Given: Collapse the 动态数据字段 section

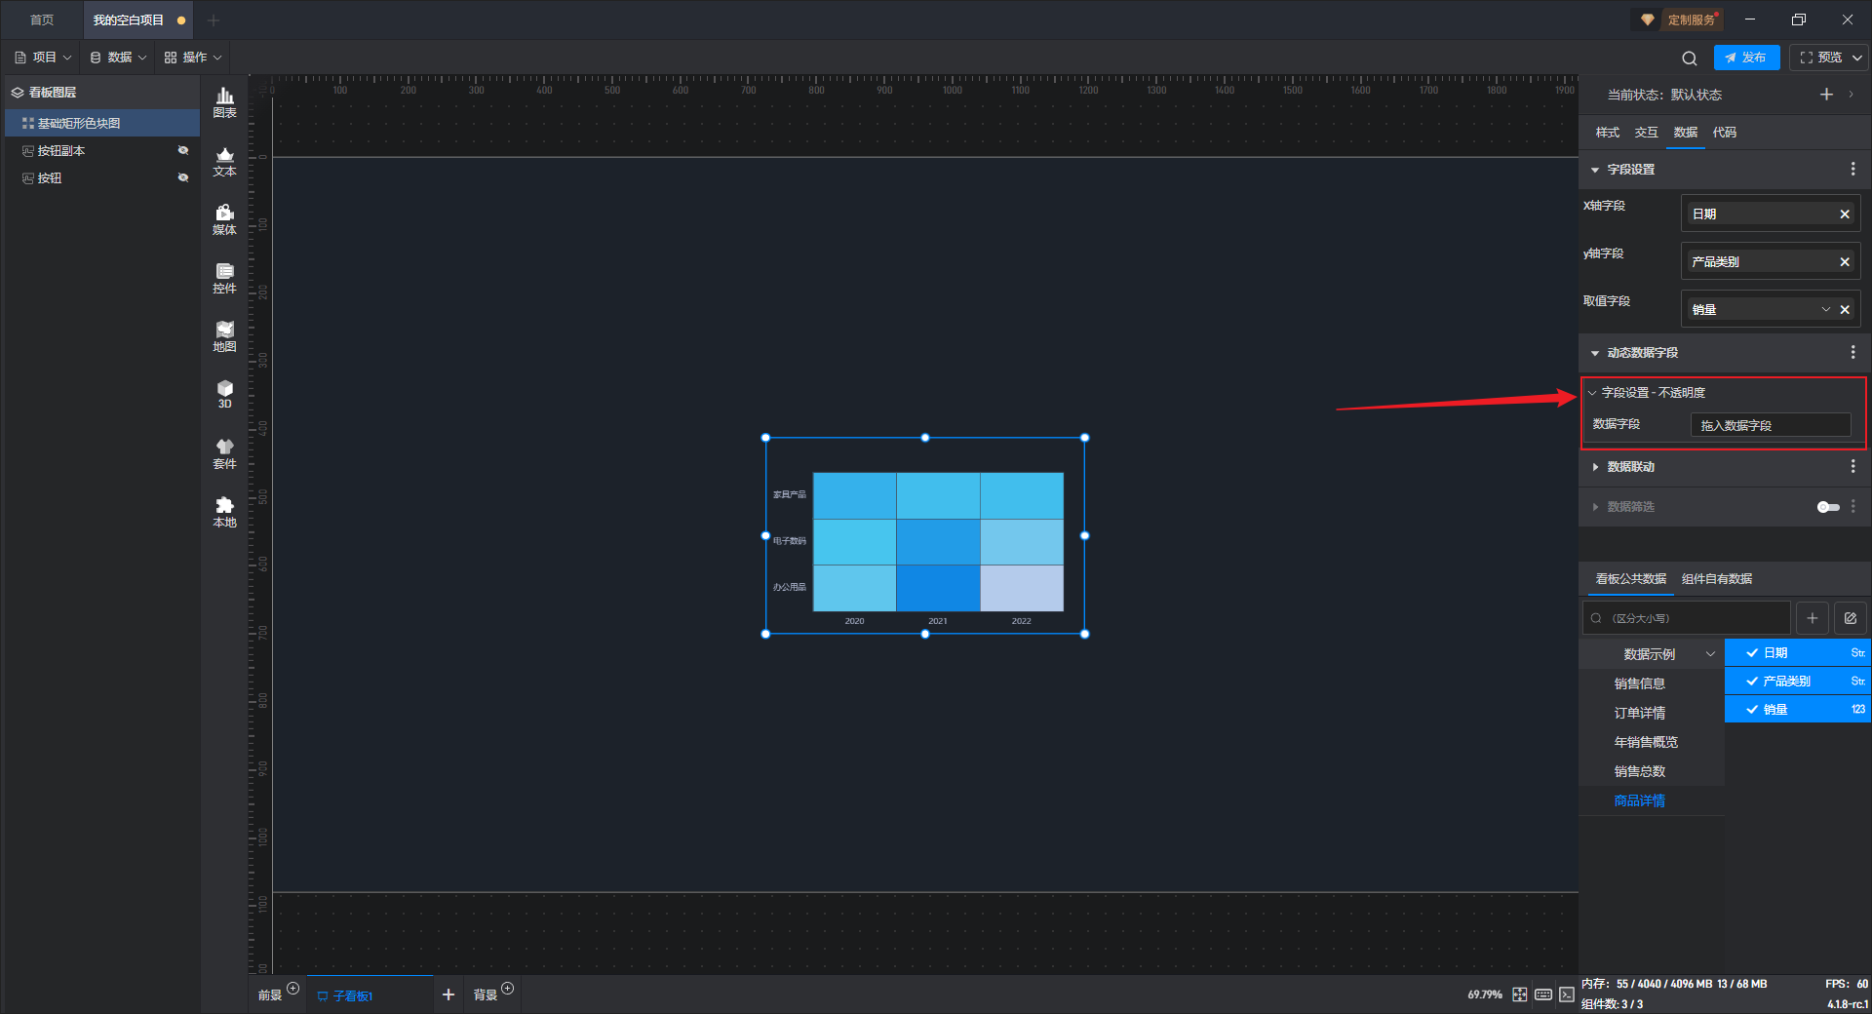Looking at the screenshot, I should pyautogui.click(x=1595, y=353).
